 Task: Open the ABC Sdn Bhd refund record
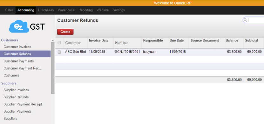[x=75, y=52]
